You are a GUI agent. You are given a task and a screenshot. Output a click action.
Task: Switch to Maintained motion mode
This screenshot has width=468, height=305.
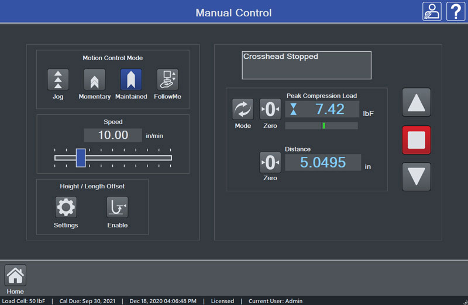coord(131,80)
